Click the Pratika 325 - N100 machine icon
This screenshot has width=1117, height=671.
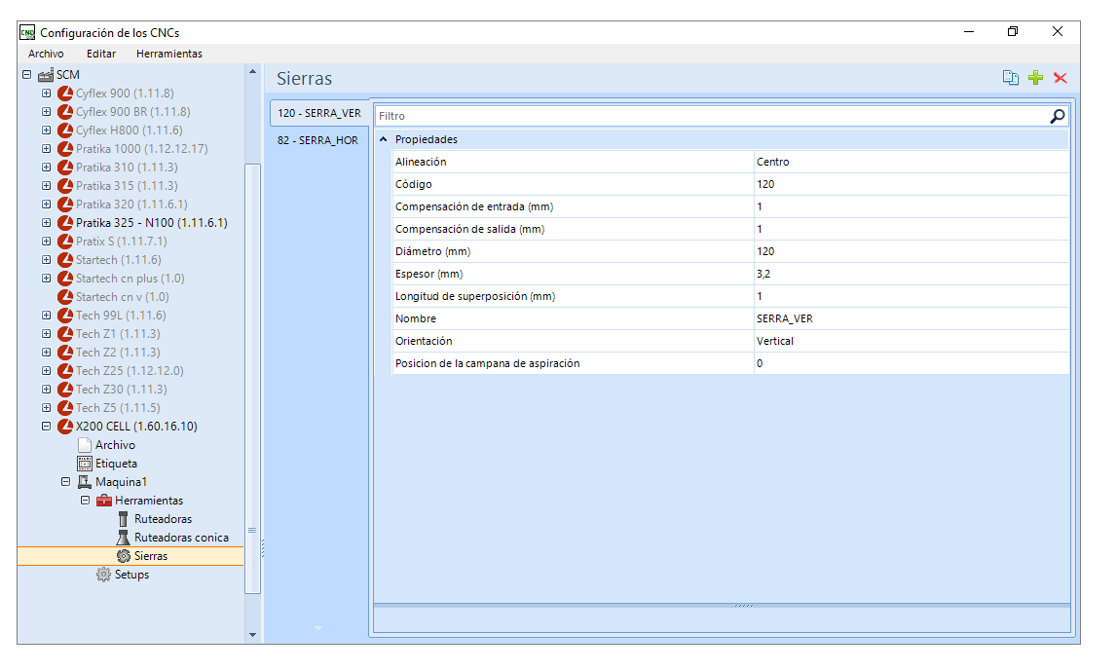(65, 223)
